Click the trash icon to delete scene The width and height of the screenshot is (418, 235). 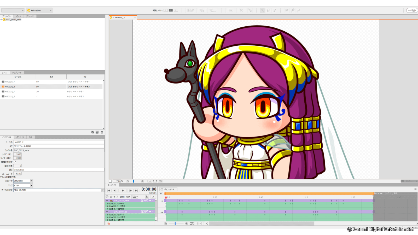click(102, 132)
